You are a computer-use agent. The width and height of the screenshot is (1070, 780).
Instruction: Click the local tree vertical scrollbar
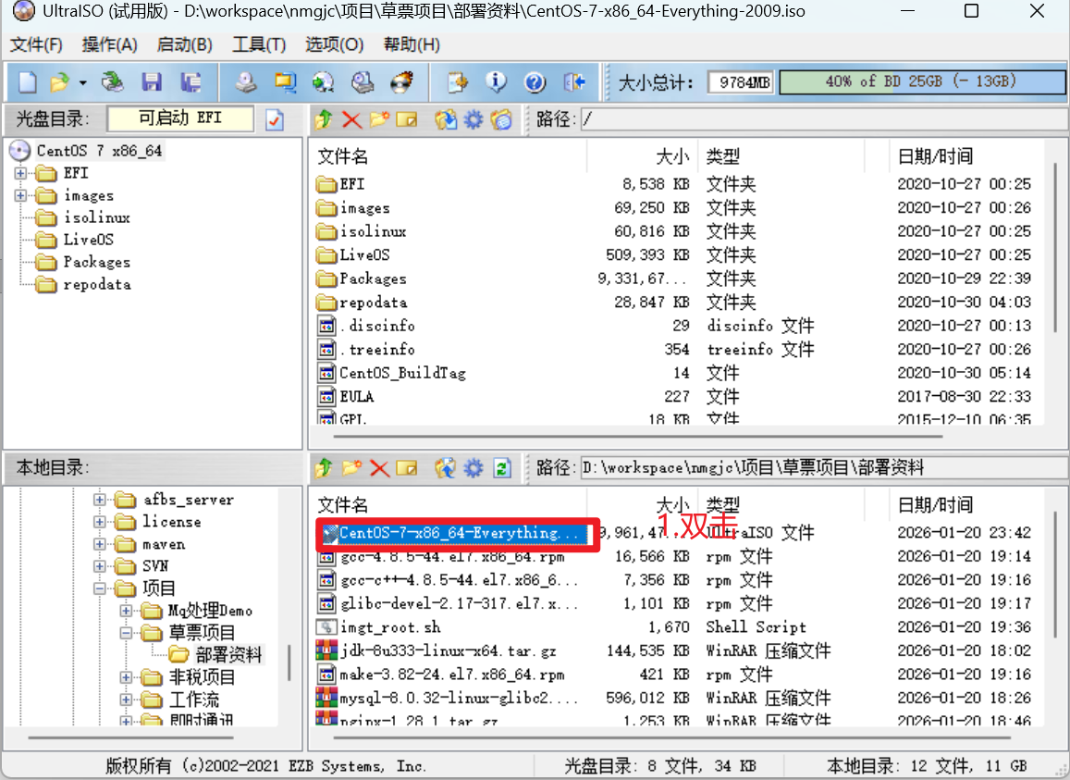pyautogui.click(x=289, y=662)
